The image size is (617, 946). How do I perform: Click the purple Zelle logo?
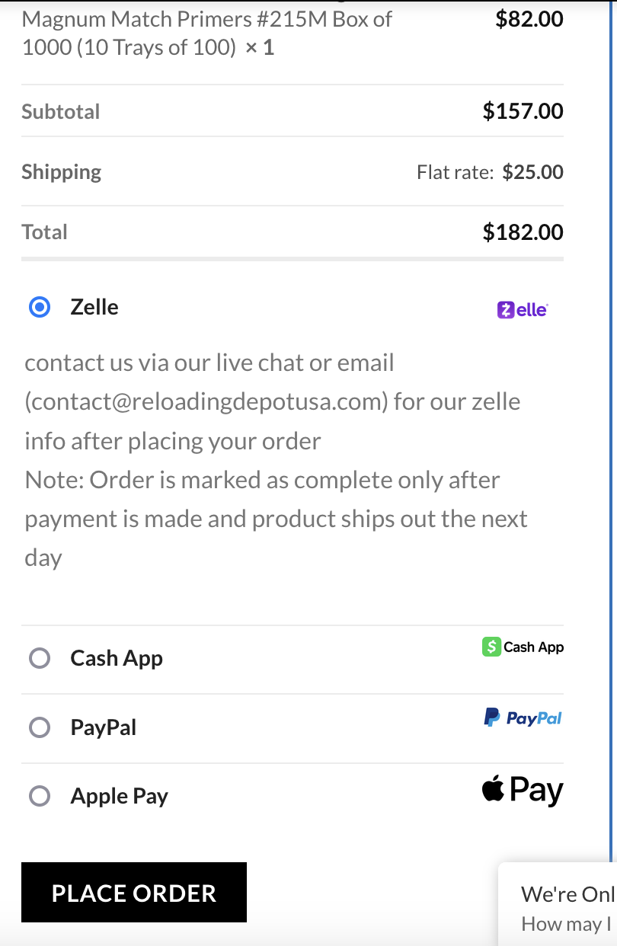[x=523, y=310]
